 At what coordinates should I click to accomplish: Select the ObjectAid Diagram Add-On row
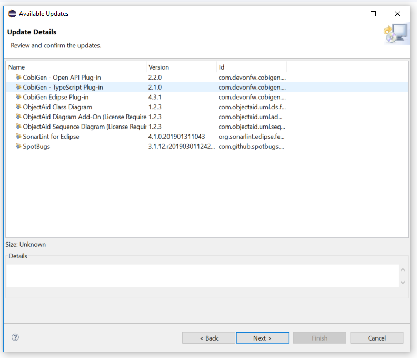(x=84, y=117)
